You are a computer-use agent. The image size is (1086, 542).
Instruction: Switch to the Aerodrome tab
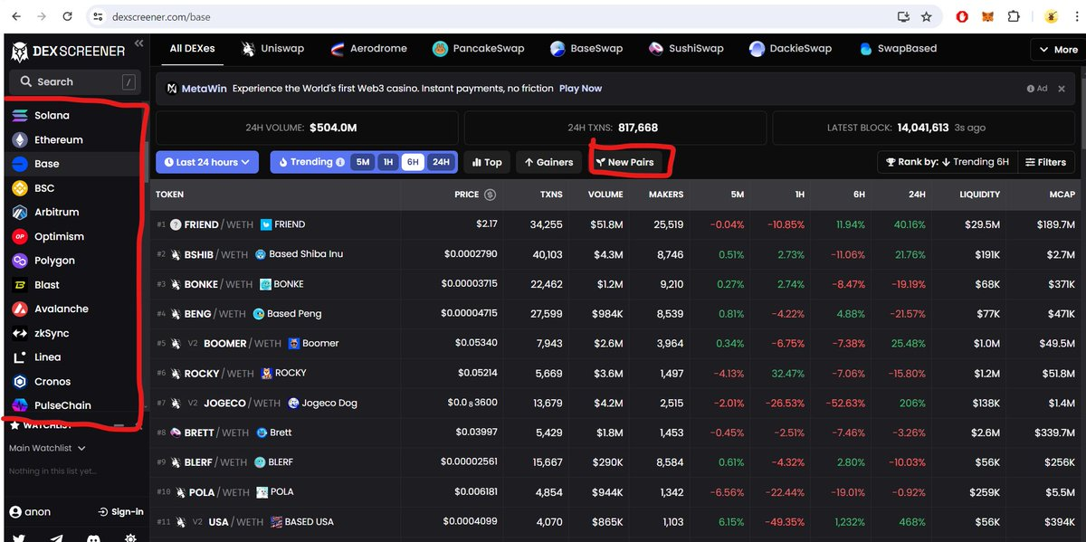pyautogui.click(x=369, y=49)
